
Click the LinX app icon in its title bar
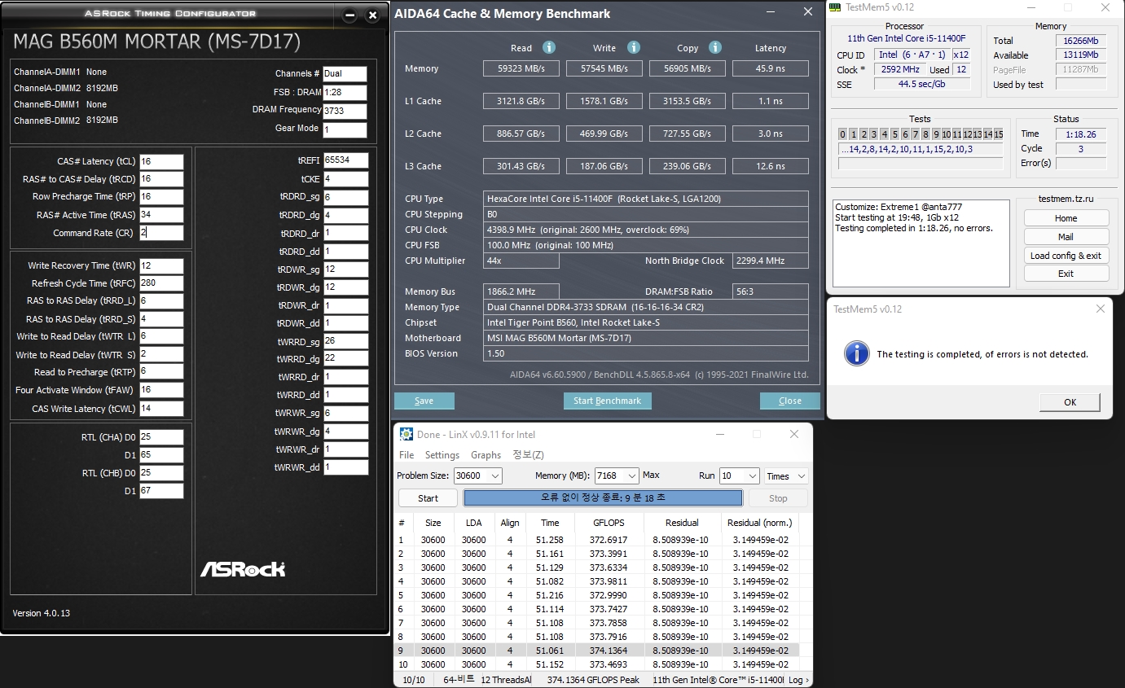tap(406, 434)
